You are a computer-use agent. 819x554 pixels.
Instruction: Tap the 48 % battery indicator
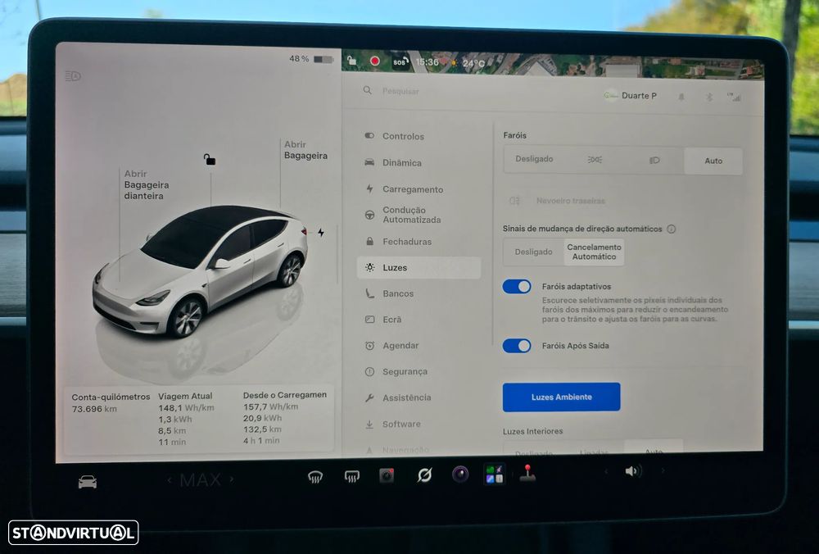pos(311,59)
